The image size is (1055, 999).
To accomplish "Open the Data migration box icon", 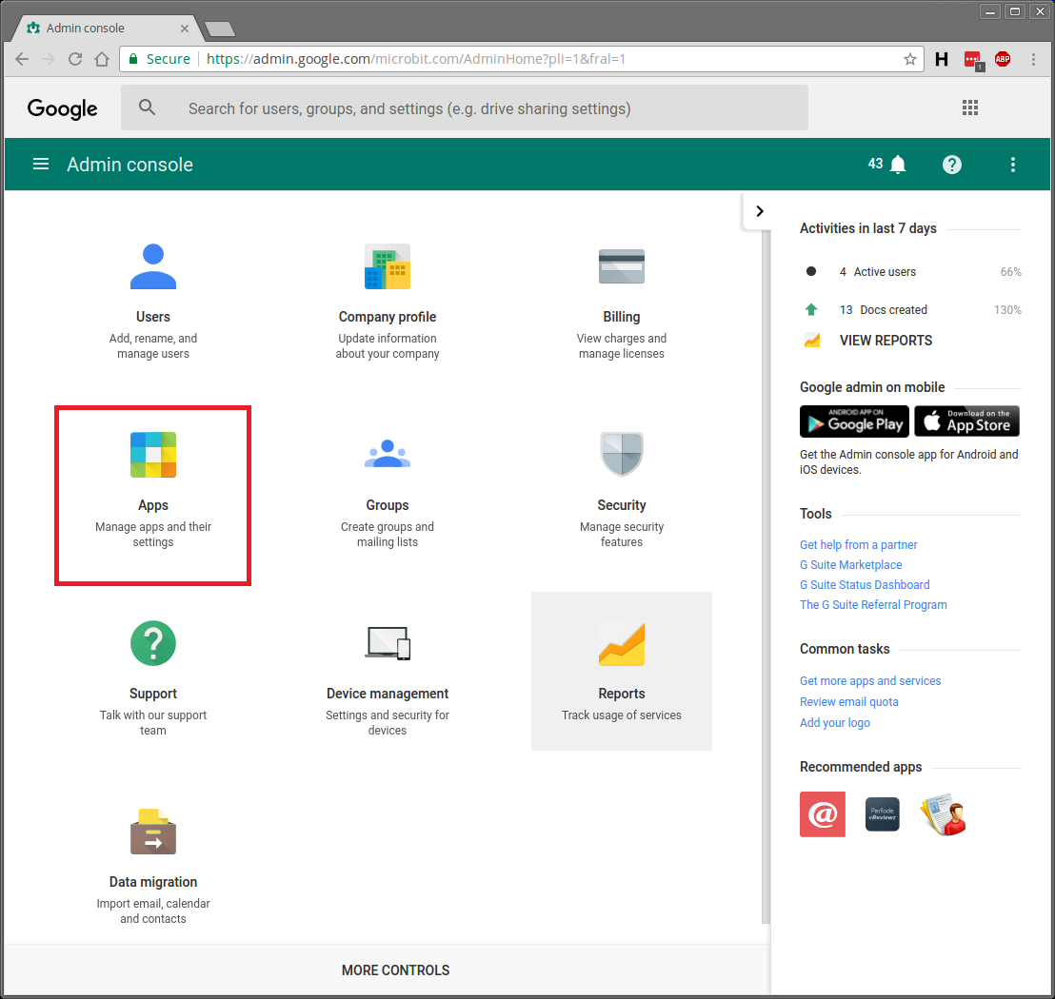I will [x=152, y=831].
